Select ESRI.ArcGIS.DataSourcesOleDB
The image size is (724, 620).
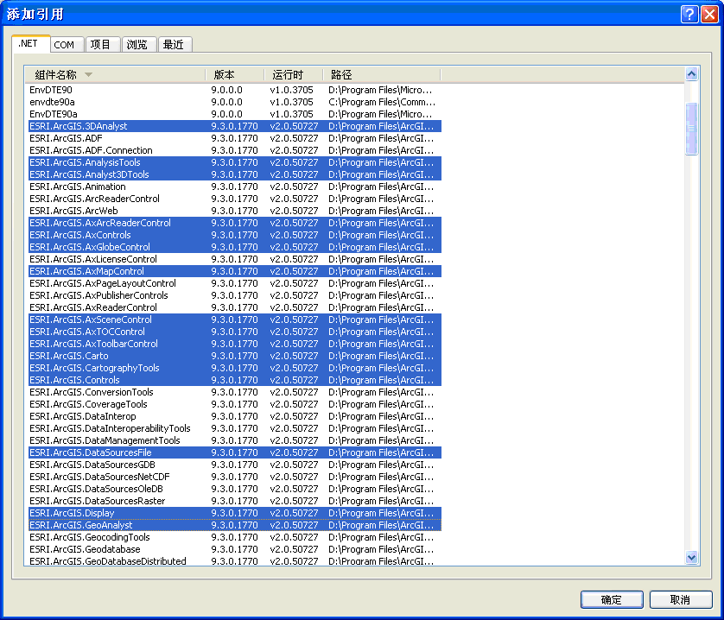coord(234,489)
